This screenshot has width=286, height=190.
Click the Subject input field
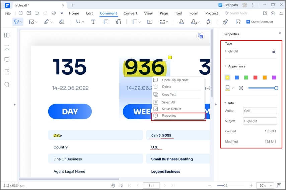click(x=260, y=121)
